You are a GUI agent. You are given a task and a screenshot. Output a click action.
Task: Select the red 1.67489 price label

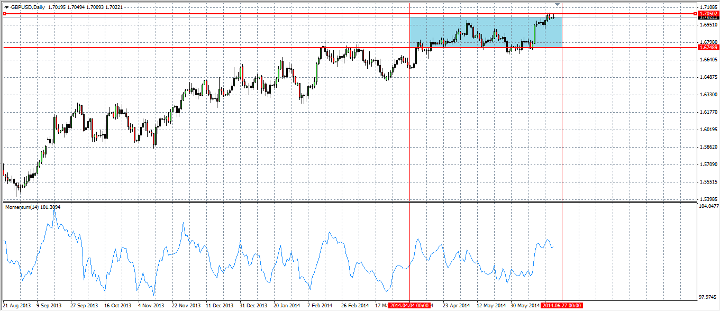click(x=708, y=47)
